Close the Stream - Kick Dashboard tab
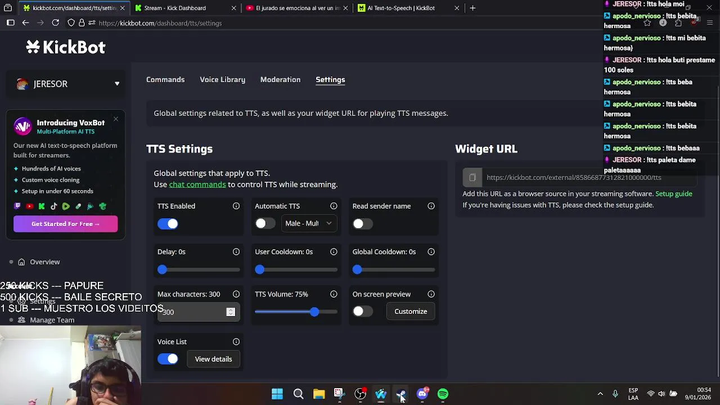This screenshot has height=405, width=720. [234, 8]
